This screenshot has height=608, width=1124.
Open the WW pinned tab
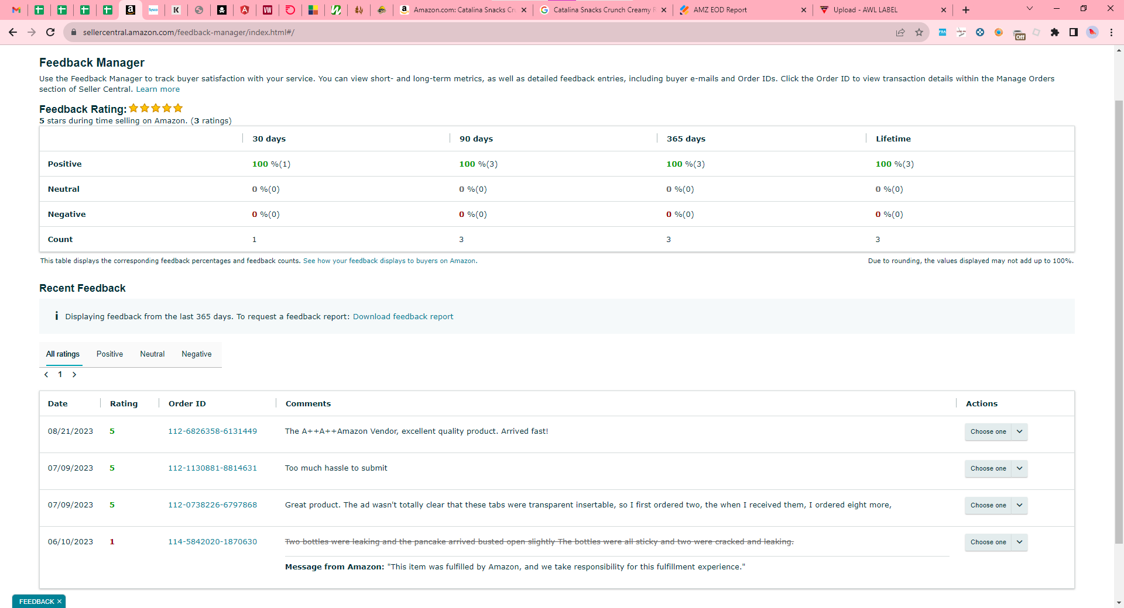coord(268,10)
